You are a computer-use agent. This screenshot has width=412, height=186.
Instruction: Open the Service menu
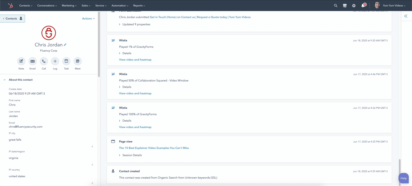(x=101, y=6)
